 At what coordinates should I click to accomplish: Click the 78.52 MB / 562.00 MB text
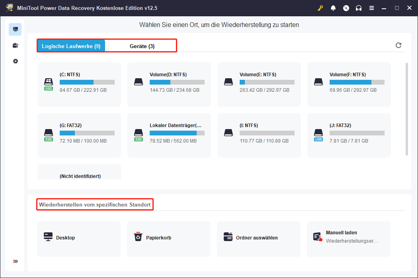click(173, 141)
